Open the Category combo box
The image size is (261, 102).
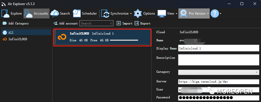click(x=218, y=72)
